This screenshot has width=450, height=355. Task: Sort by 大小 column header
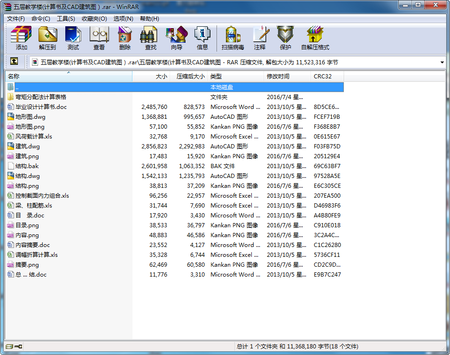tap(151, 77)
